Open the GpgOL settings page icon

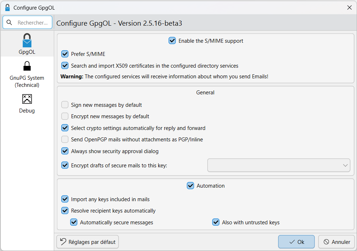click(x=27, y=41)
